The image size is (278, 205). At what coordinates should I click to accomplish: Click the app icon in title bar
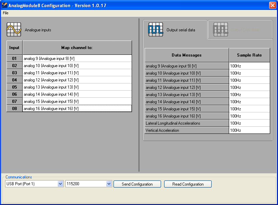pyautogui.click(x=4, y=5)
